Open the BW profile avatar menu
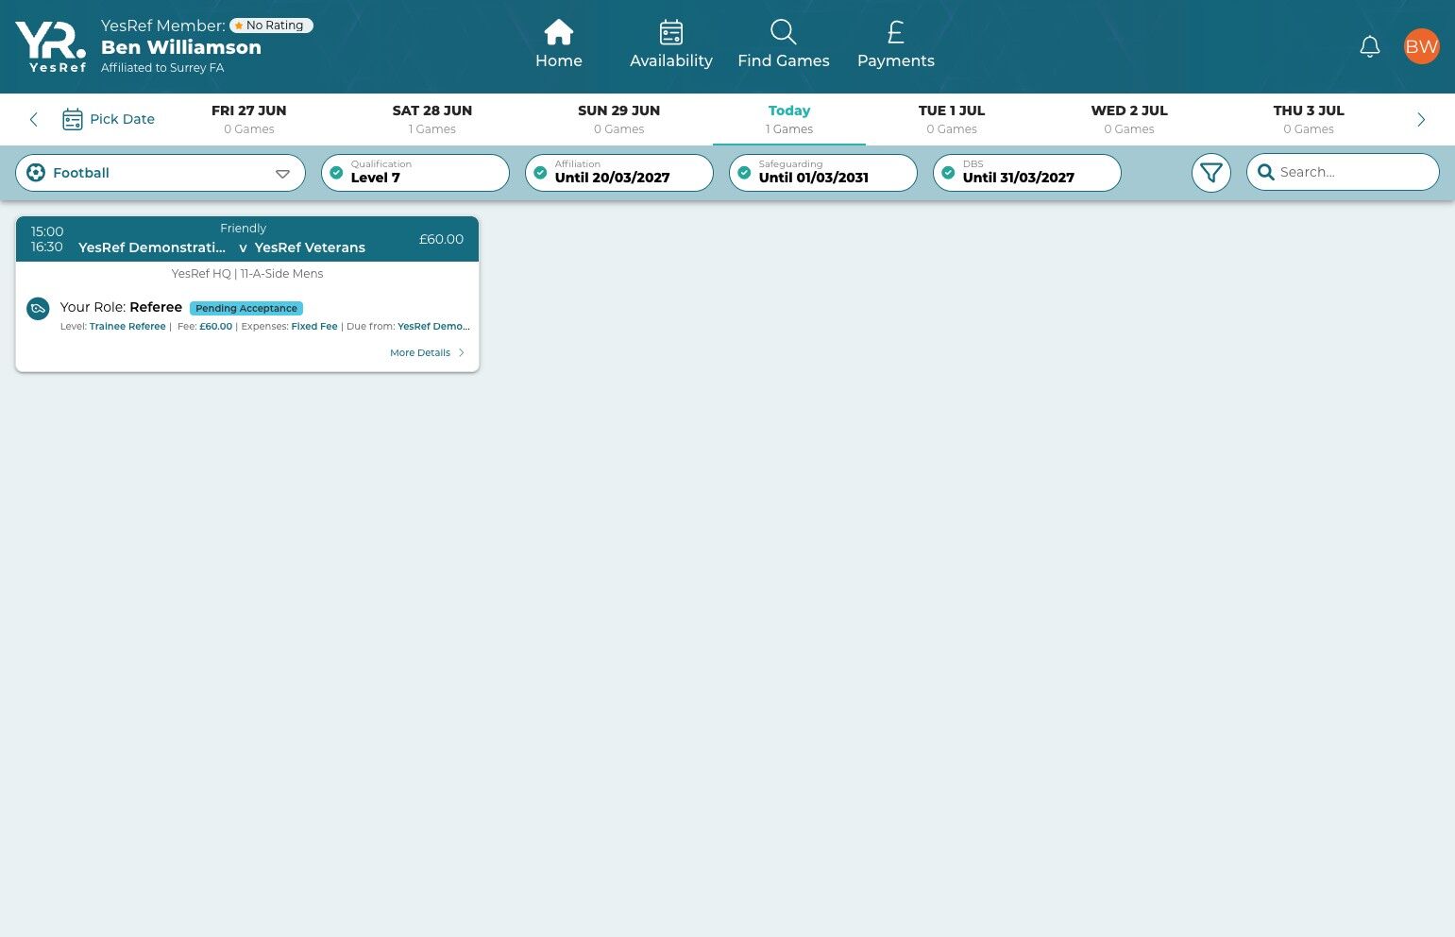 point(1422,46)
